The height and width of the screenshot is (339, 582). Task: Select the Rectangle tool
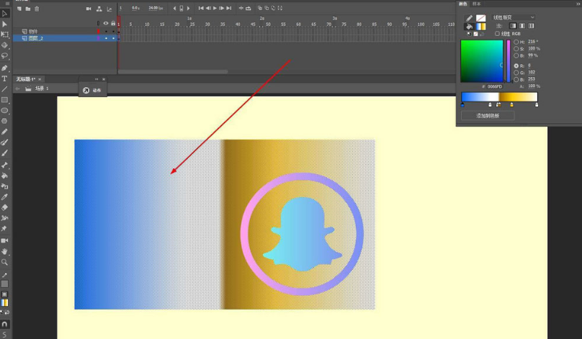[4, 100]
